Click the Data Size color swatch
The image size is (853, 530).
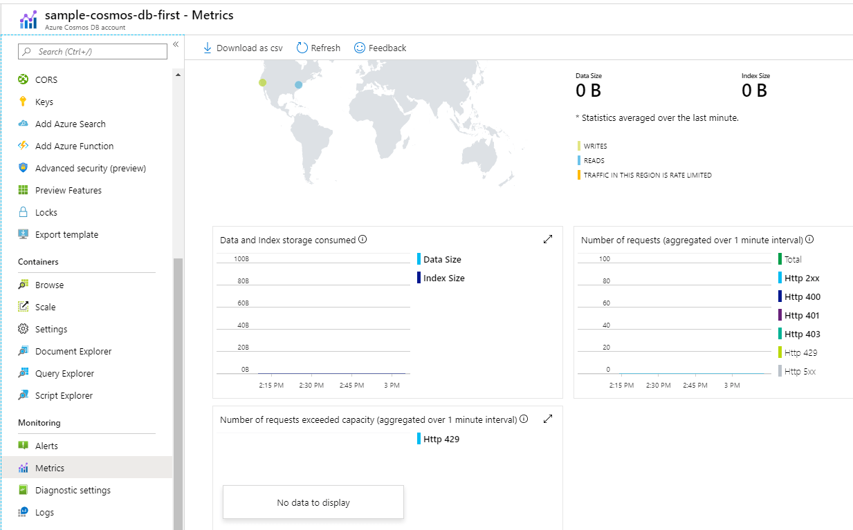(x=419, y=259)
